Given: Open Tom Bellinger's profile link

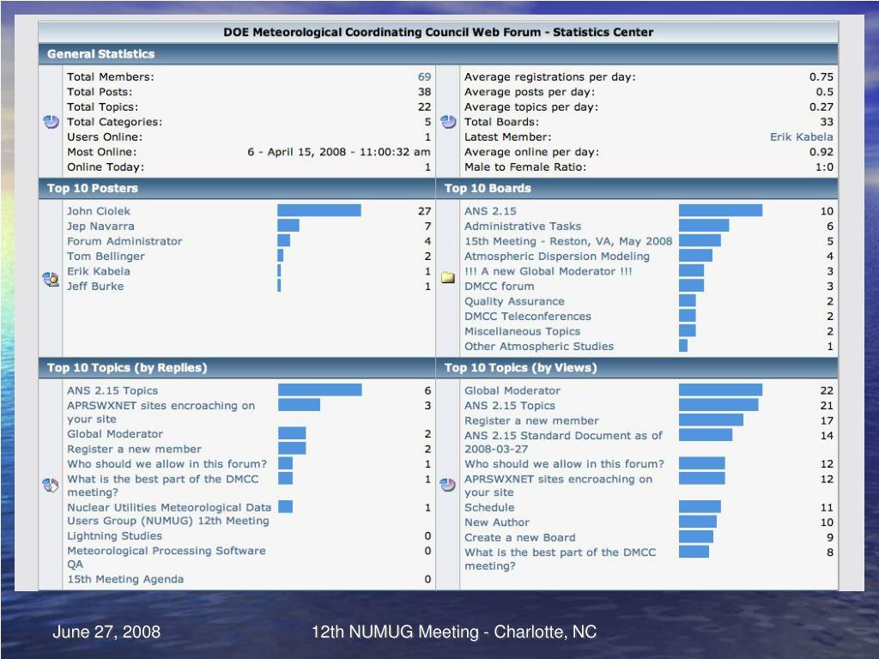Looking at the screenshot, I should click(x=106, y=256).
